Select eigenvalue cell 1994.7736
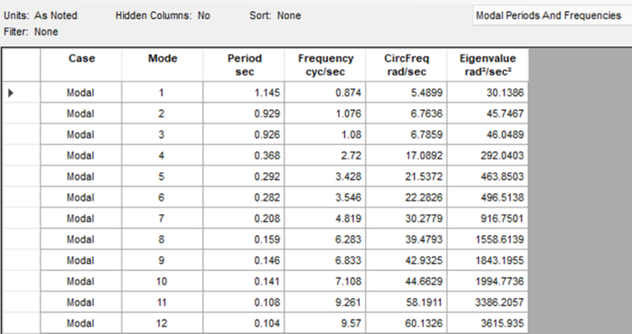This screenshot has width=632, height=334. tap(487, 281)
